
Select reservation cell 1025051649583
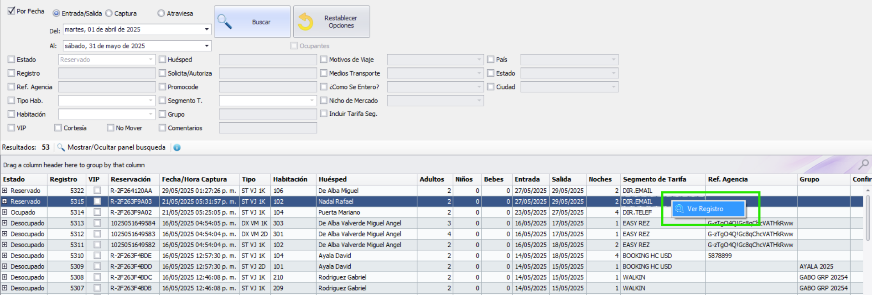[x=133, y=234]
